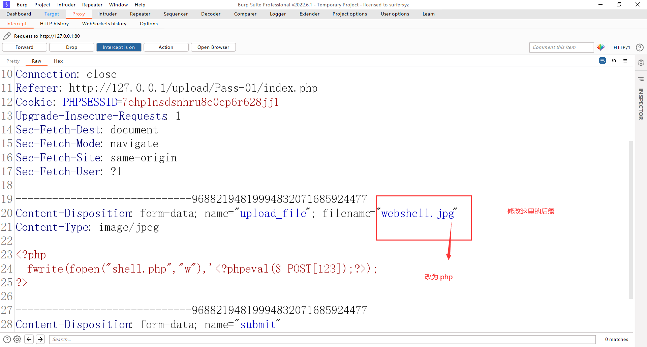
Task: Click the Inspector layout lines icon
Action: pos(641,79)
